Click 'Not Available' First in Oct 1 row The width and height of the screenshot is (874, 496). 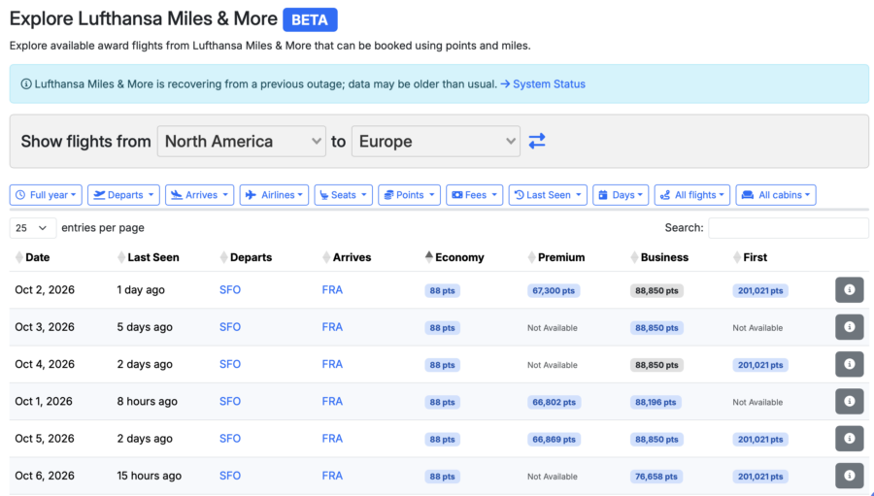[757, 402]
